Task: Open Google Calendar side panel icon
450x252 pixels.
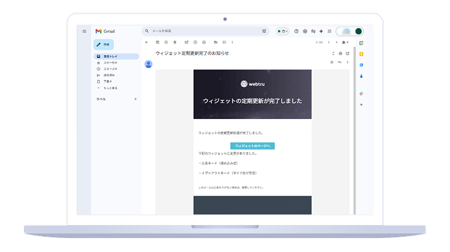Action: [x=362, y=43]
